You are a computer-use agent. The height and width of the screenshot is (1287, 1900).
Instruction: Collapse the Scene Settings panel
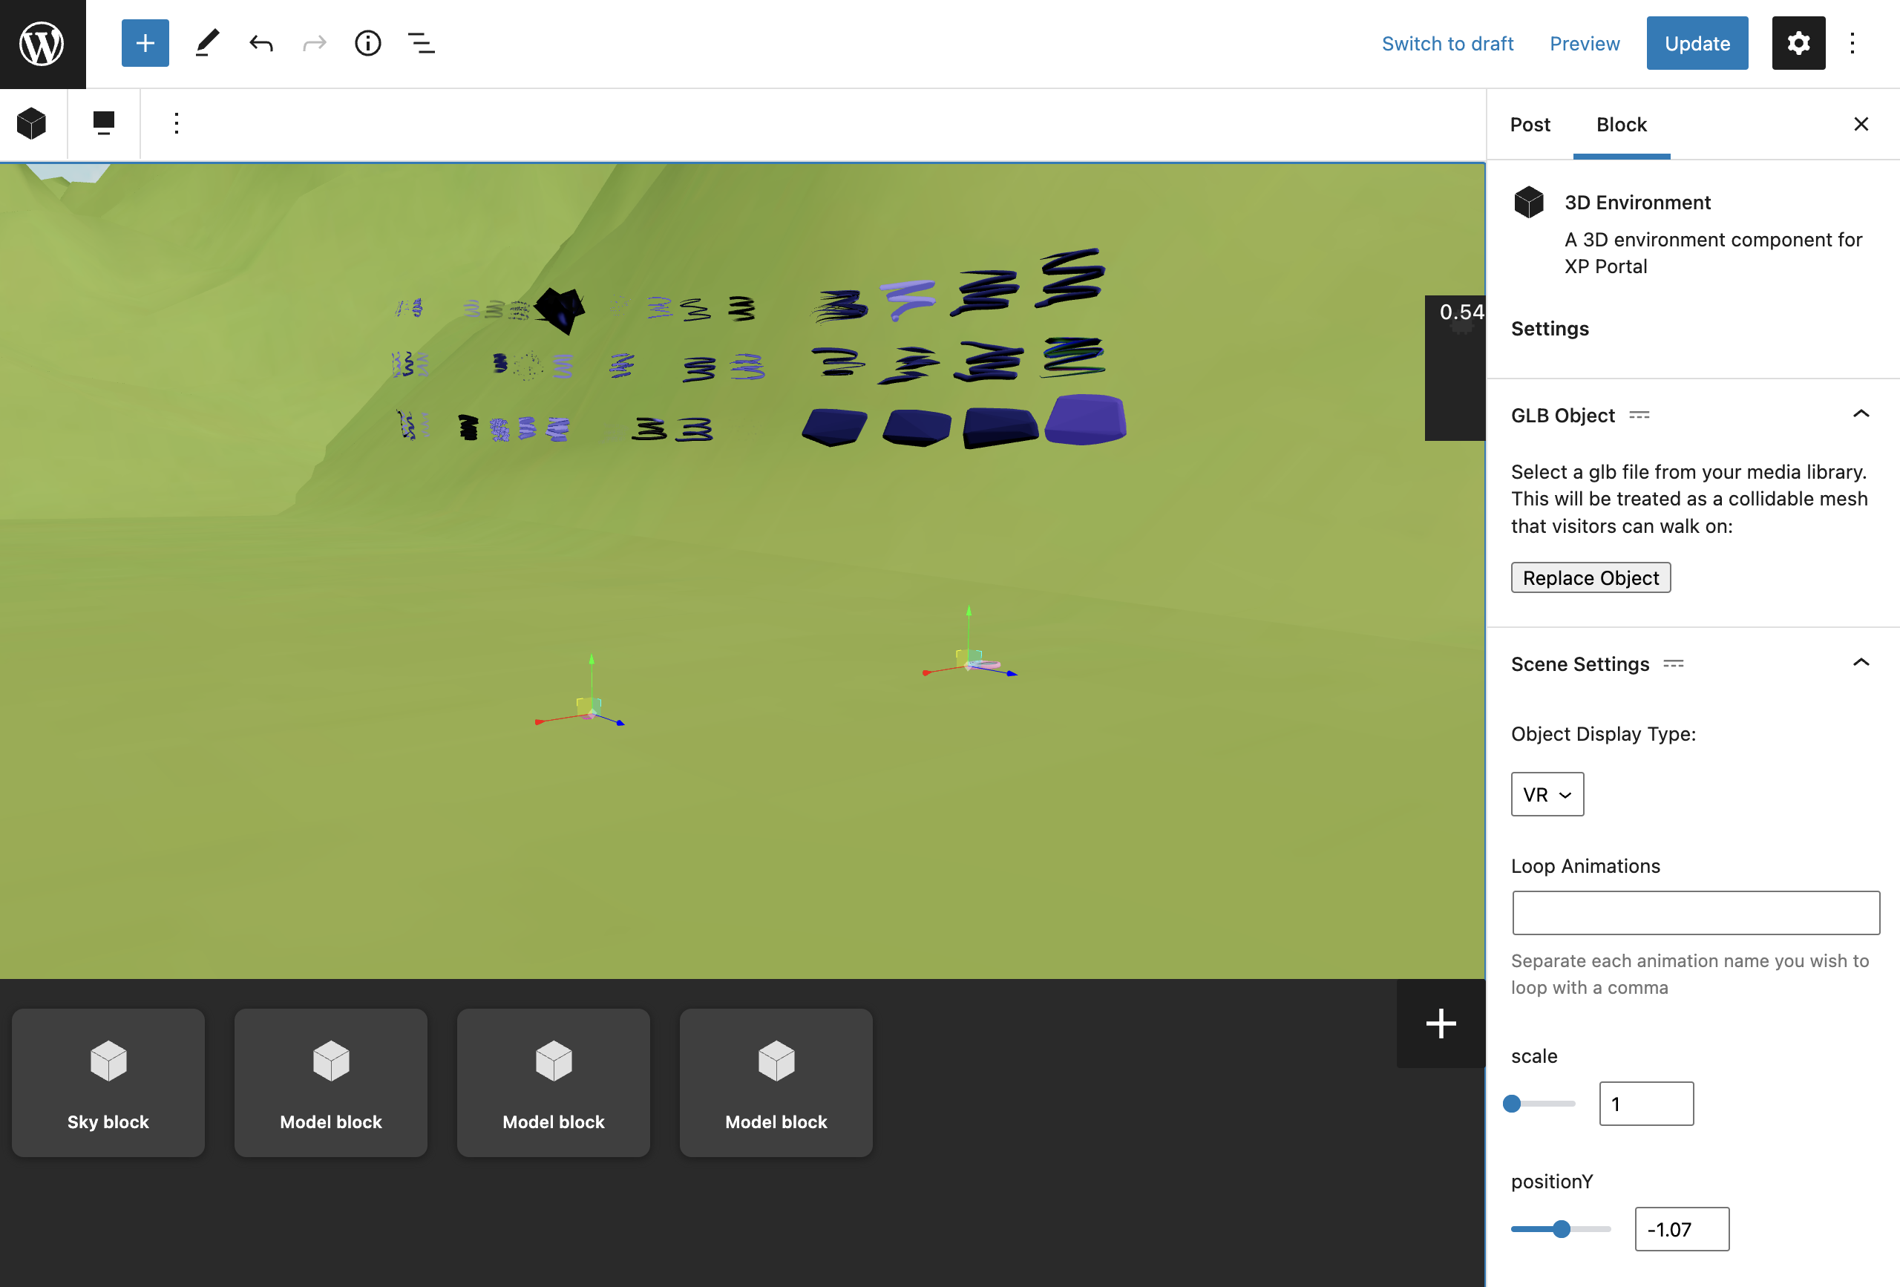(1860, 663)
